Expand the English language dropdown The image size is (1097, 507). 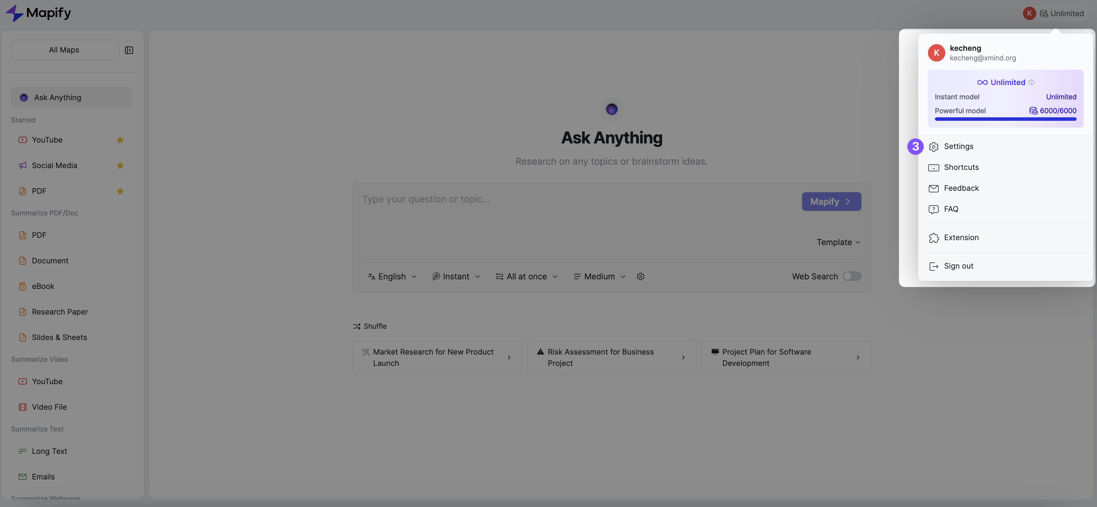tap(391, 276)
